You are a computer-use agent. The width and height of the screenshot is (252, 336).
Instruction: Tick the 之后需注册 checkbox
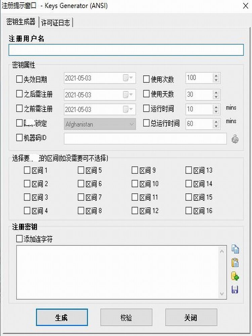click(19, 94)
